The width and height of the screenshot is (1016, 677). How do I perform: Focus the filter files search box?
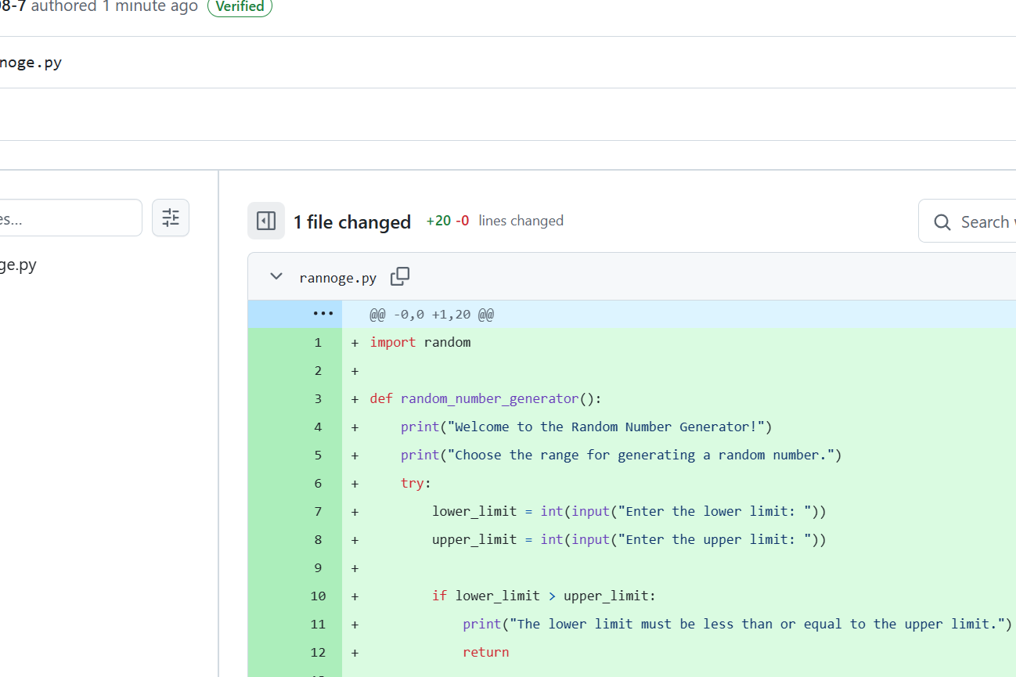click(x=70, y=218)
